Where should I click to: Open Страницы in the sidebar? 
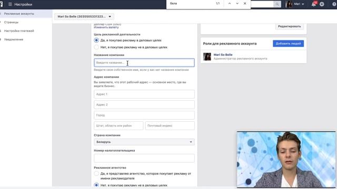pos(11,22)
